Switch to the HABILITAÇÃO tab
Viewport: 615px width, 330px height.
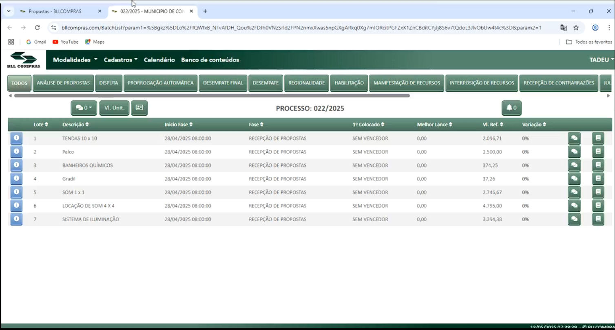[x=349, y=83]
